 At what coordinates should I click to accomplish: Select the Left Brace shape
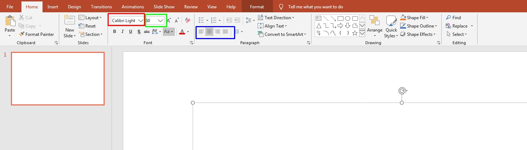[341, 33]
